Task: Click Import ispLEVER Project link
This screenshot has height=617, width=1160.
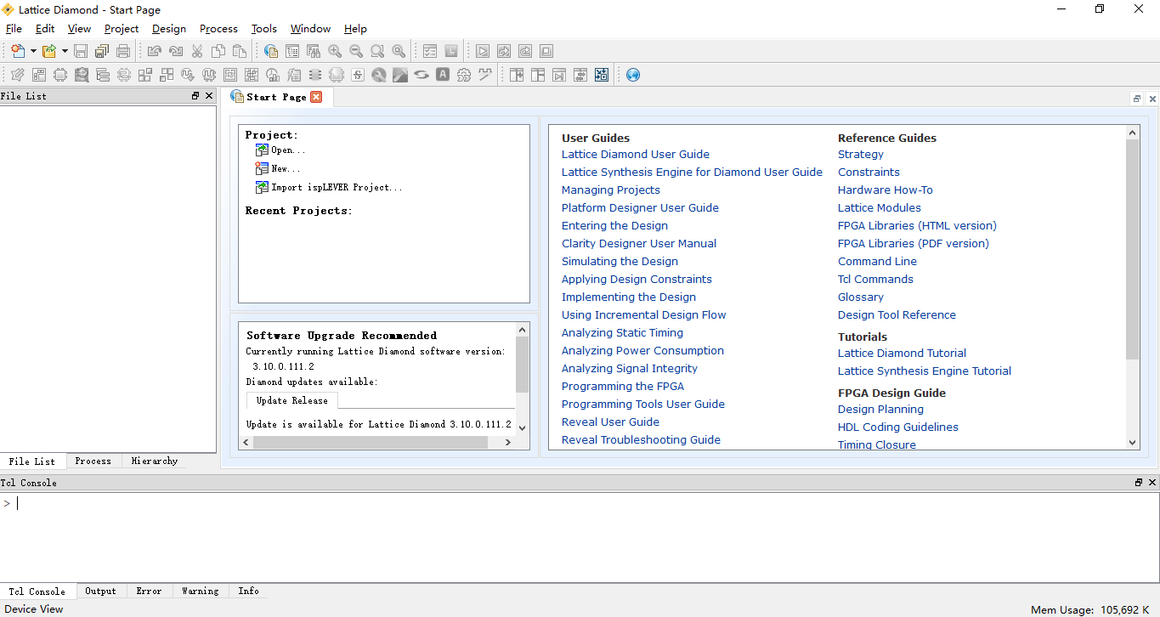Action: coord(337,187)
